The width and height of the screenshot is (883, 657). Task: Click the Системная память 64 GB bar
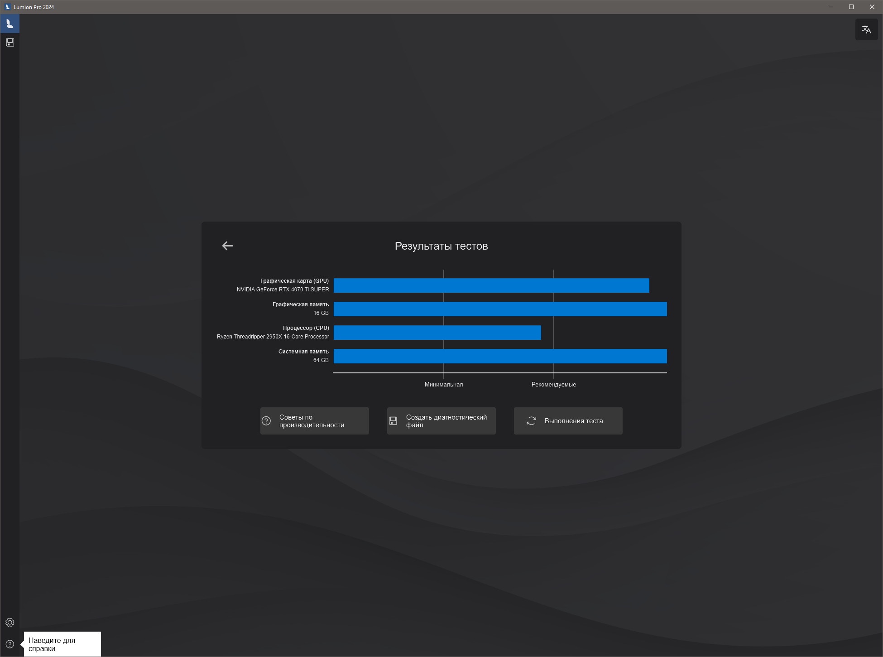point(500,356)
